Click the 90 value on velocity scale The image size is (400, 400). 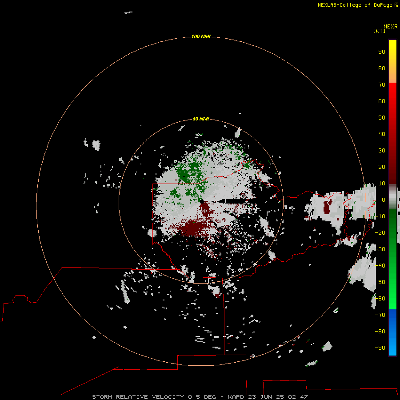click(x=382, y=52)
